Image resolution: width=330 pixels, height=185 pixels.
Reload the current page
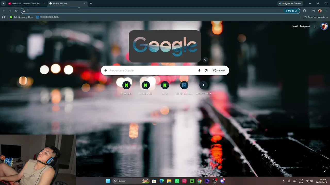16,11
